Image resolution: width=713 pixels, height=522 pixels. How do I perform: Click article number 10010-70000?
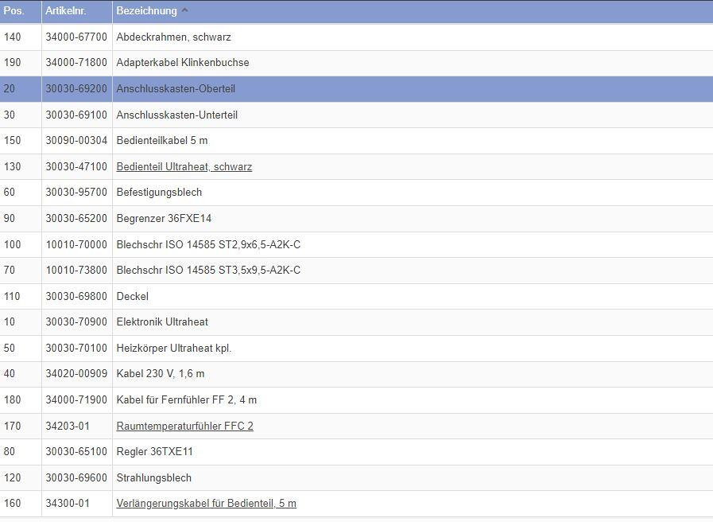click(76, 245)
